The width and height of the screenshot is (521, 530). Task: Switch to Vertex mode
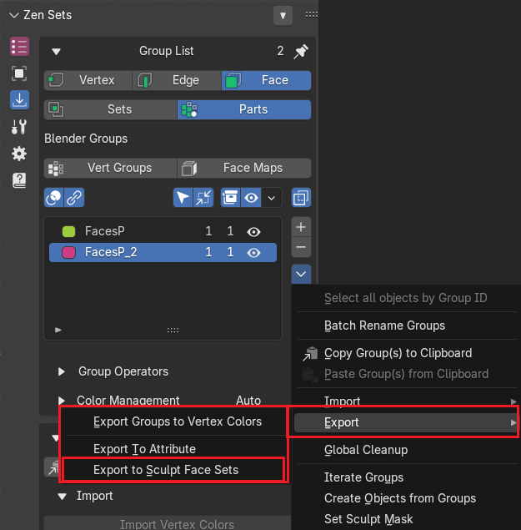coord(88,80)
